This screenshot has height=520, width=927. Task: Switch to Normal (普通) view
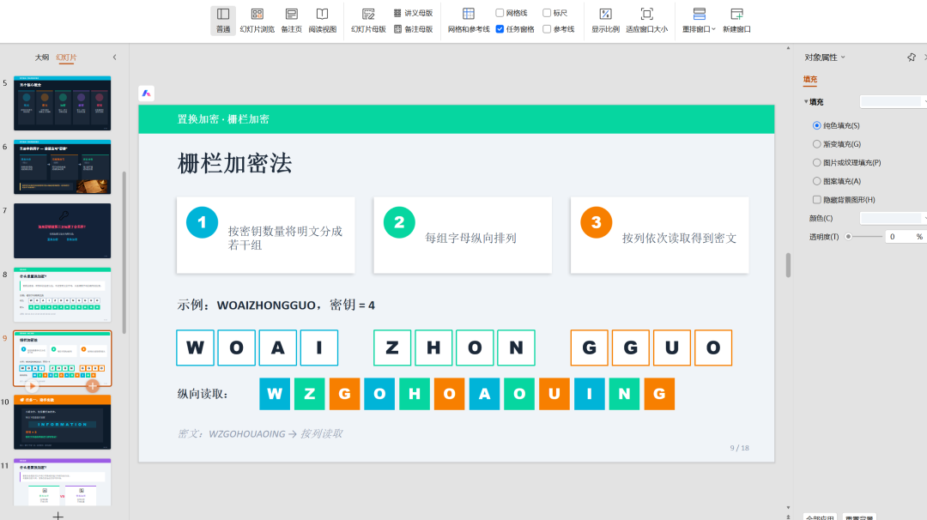pyautogui.click(x=223, y=20)
